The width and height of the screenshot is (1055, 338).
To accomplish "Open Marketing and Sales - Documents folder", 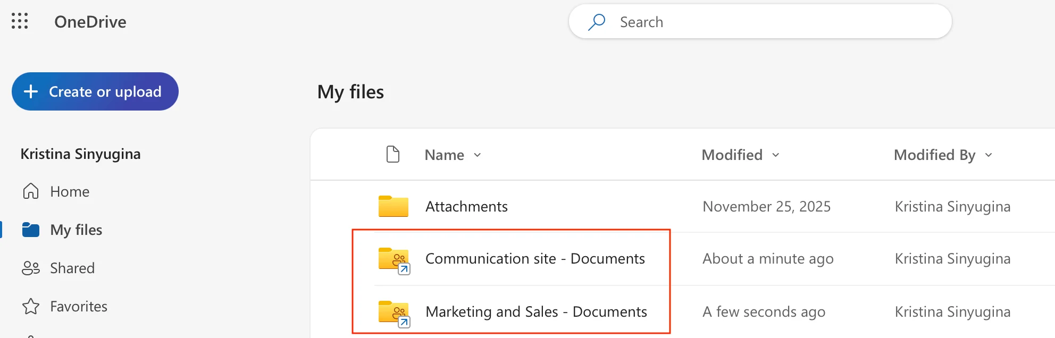I will (536, 311).
